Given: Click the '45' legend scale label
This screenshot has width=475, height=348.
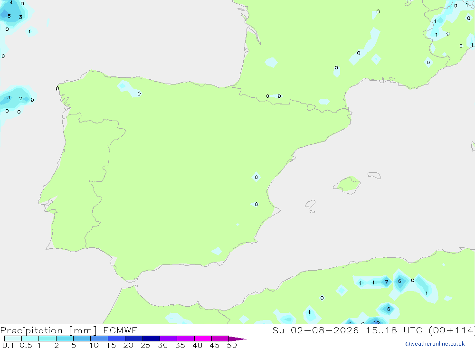Looking at the screenshot, I should click(x=215, y=345).
